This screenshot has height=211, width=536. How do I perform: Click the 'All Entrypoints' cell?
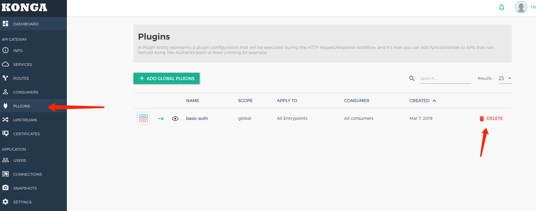[292, 118]
